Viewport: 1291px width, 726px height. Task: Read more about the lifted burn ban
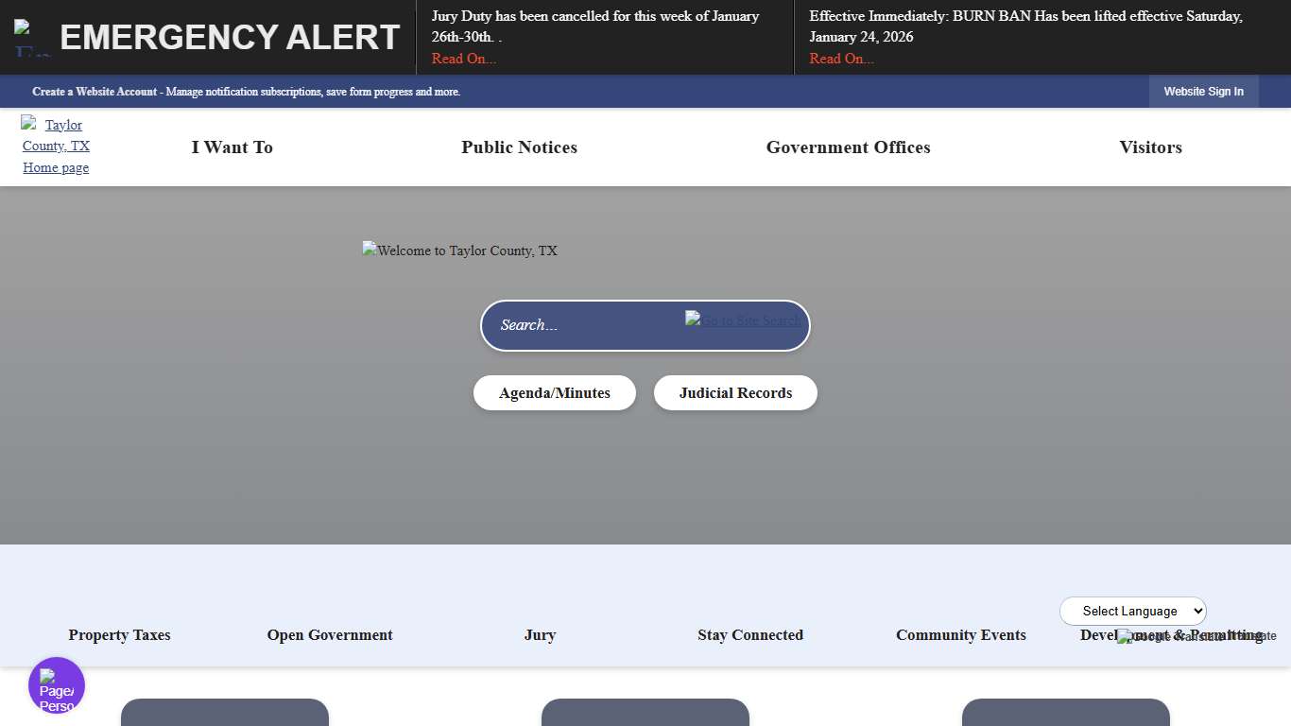[x=841, y=58]
